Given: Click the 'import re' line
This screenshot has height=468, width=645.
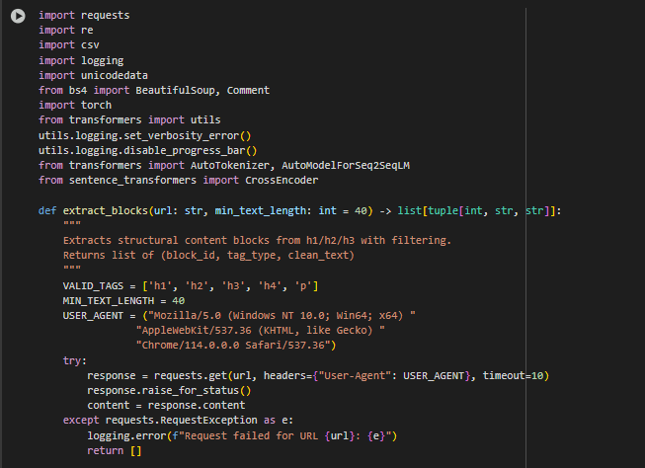Looking at the screenshot, I should tap(66, 30).
